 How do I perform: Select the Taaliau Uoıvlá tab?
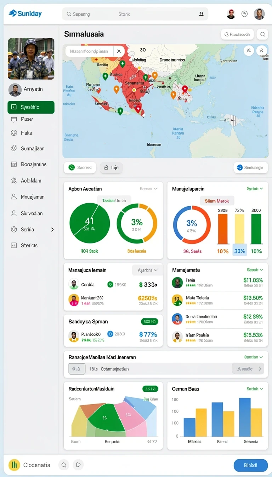(x=114, y=201)
